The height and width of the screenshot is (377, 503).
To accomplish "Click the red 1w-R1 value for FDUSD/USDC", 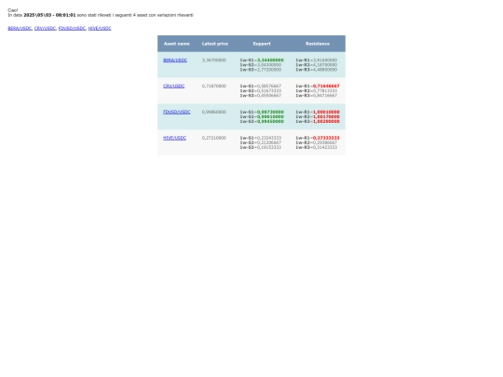I will pyautogui.click(x=326, y=112).
